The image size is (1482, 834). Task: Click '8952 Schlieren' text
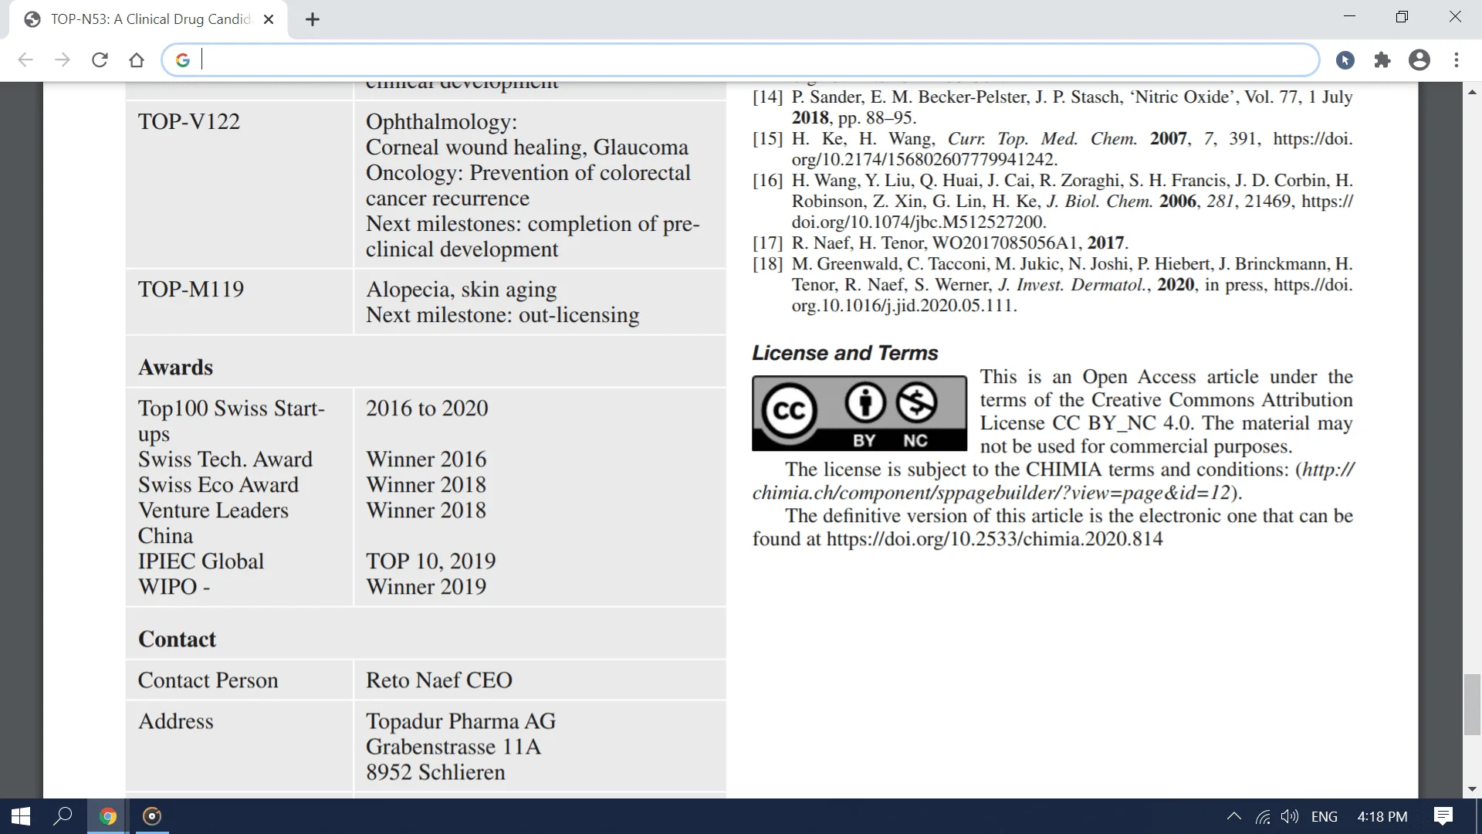pyautogui.click(x=435, y=772)
